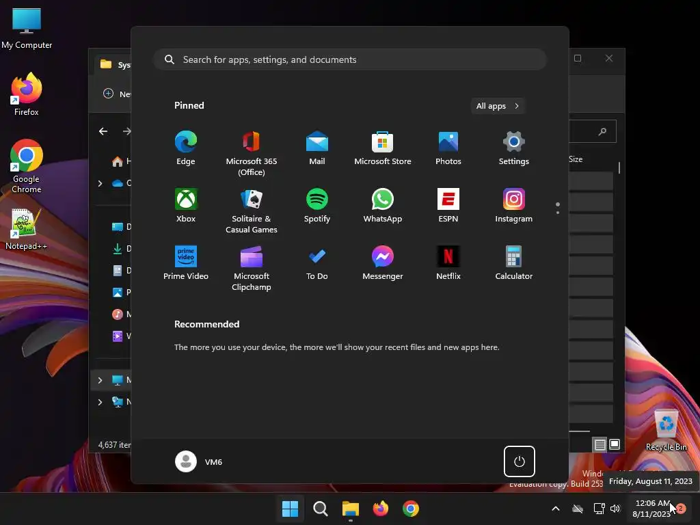Open Solitaire & Casual Games
Viewport: 700px width, 525px height.
click(x=252, y=211)
